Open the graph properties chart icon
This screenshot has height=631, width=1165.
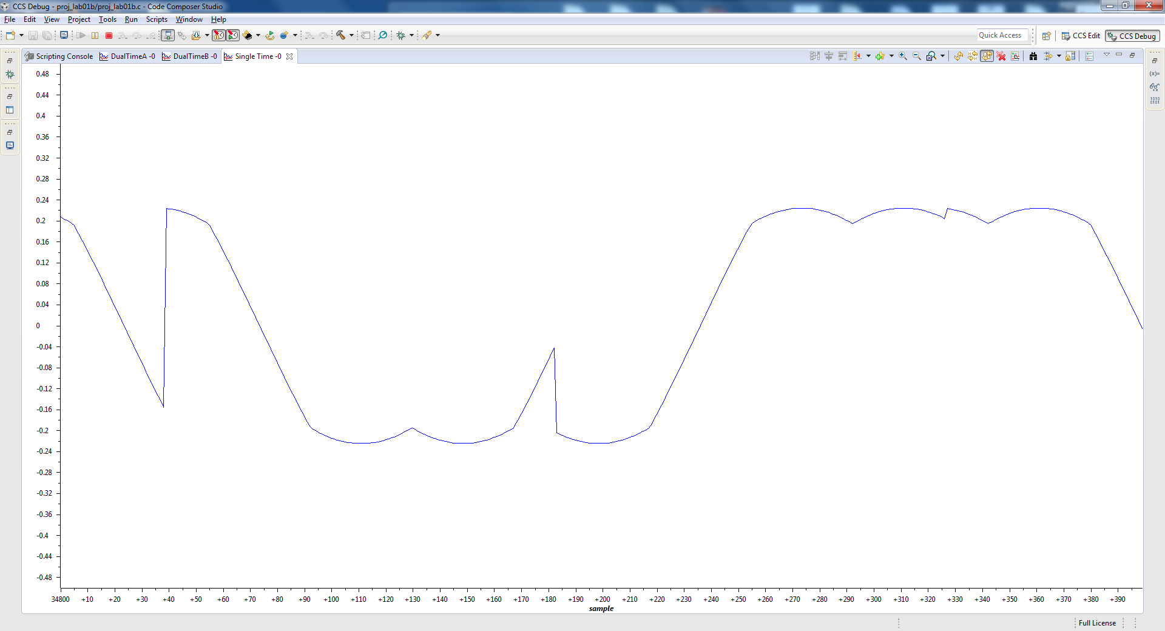[x=1015, y=56]
